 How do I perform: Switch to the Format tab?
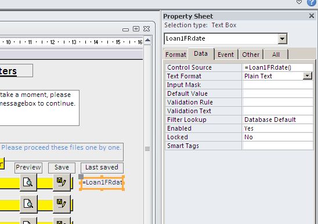click(x=176, y=55)
